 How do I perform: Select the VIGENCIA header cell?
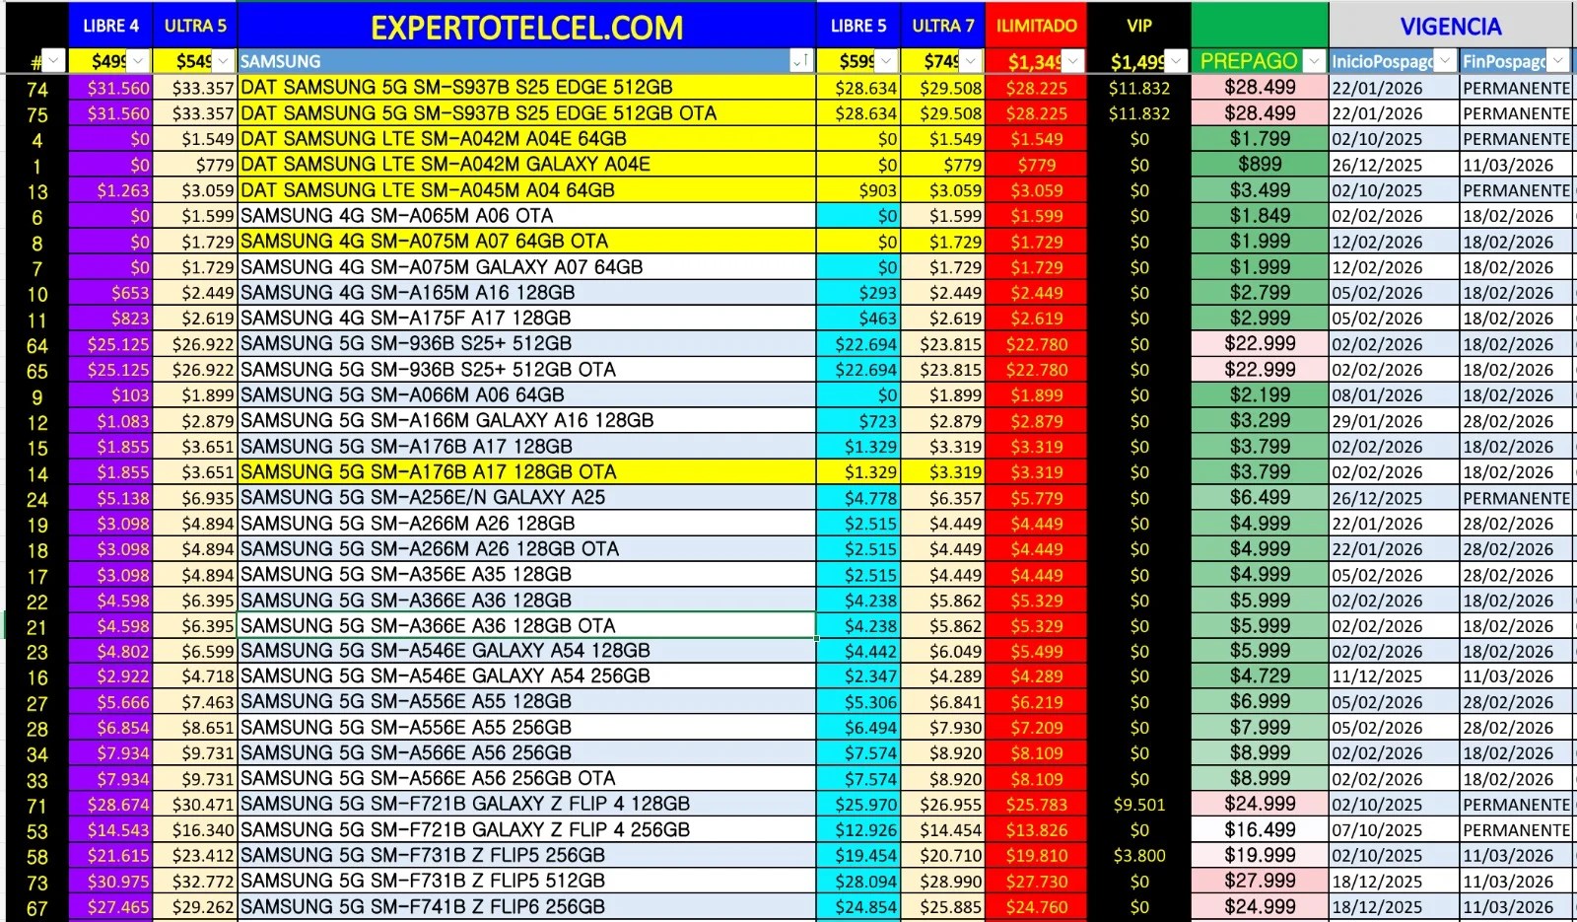[1451, 27]
